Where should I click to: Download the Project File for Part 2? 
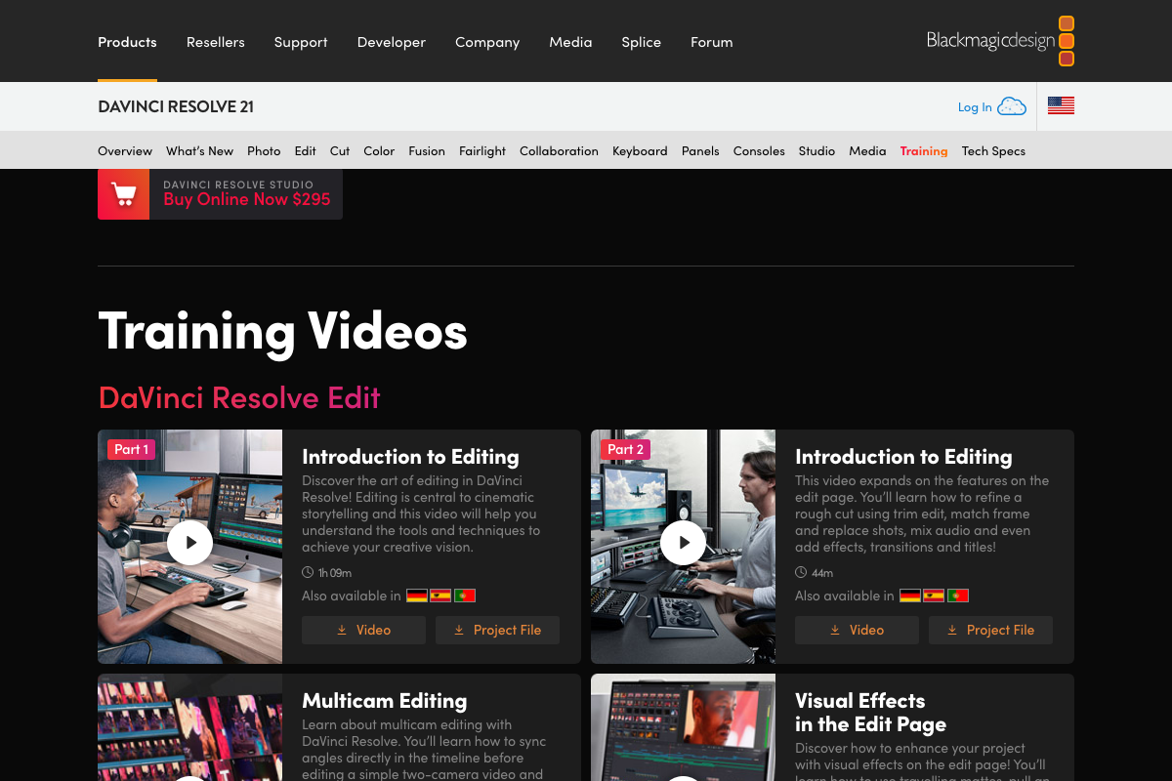coord(990,630)
